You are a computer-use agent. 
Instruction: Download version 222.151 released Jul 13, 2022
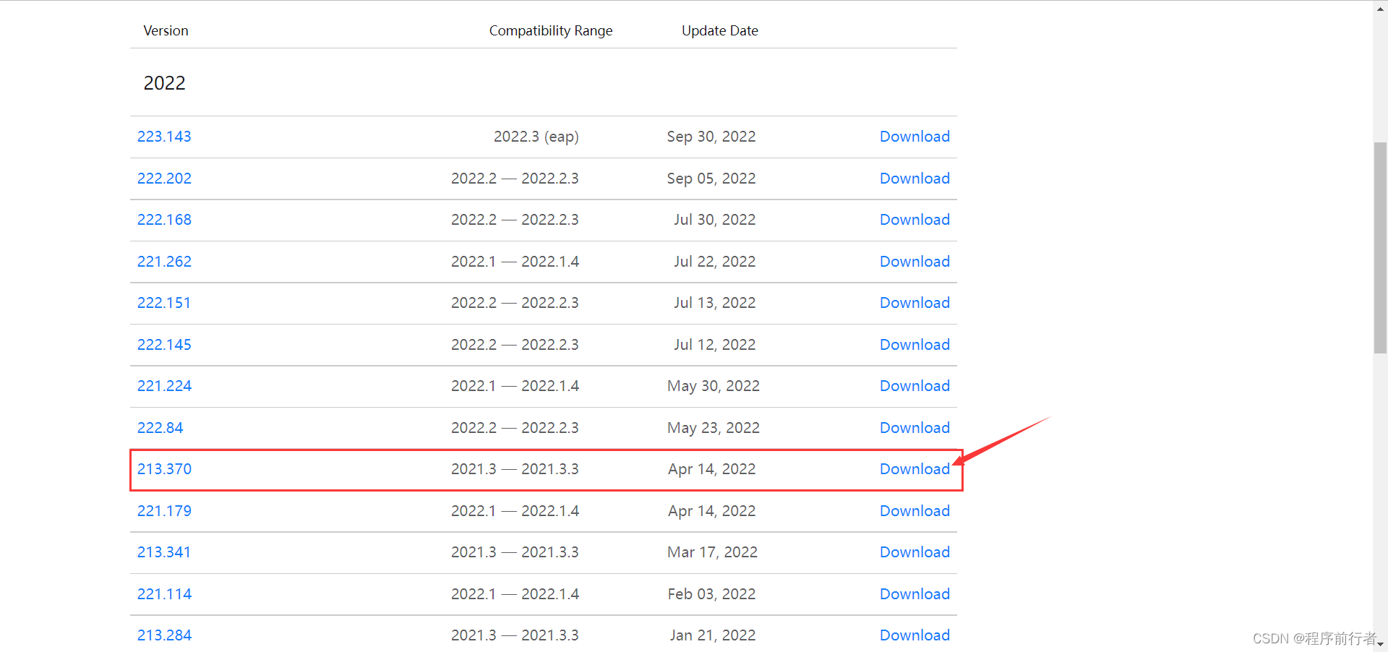click(914, 303)
